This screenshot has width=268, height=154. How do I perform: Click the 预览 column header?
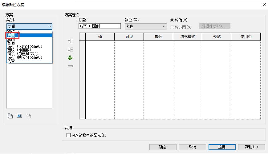[217, 37]
